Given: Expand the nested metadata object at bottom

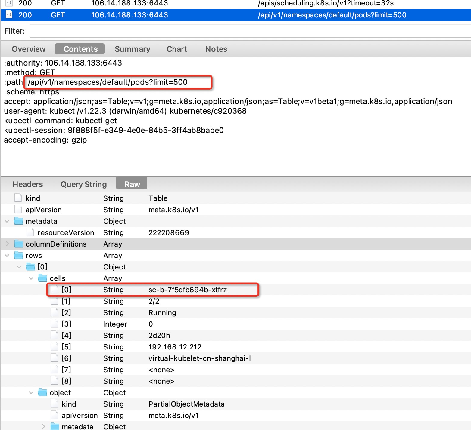Looking at the screenshot, I should [x=43, y=426].
